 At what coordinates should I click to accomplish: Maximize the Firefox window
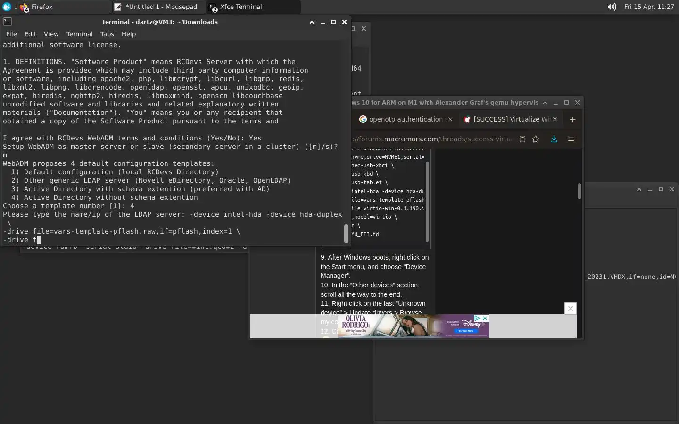click(566, 102)
